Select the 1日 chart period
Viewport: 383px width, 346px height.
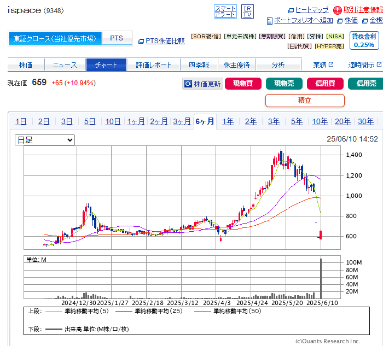[21, 121]
